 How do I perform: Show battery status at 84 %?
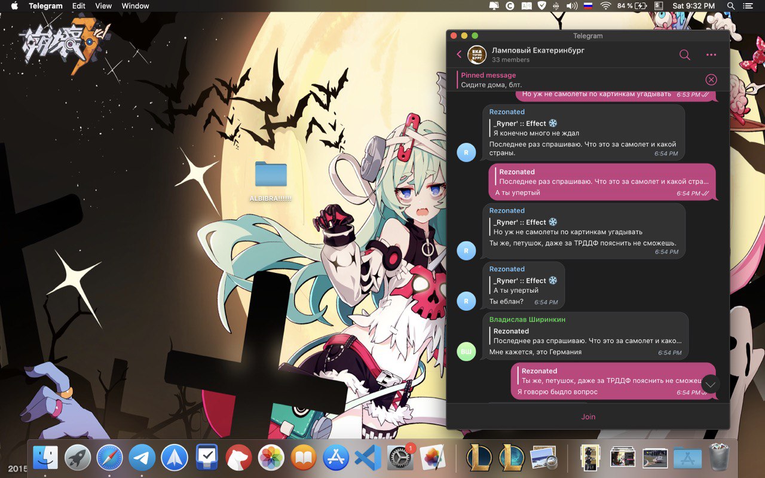click(x=632, y=6)
